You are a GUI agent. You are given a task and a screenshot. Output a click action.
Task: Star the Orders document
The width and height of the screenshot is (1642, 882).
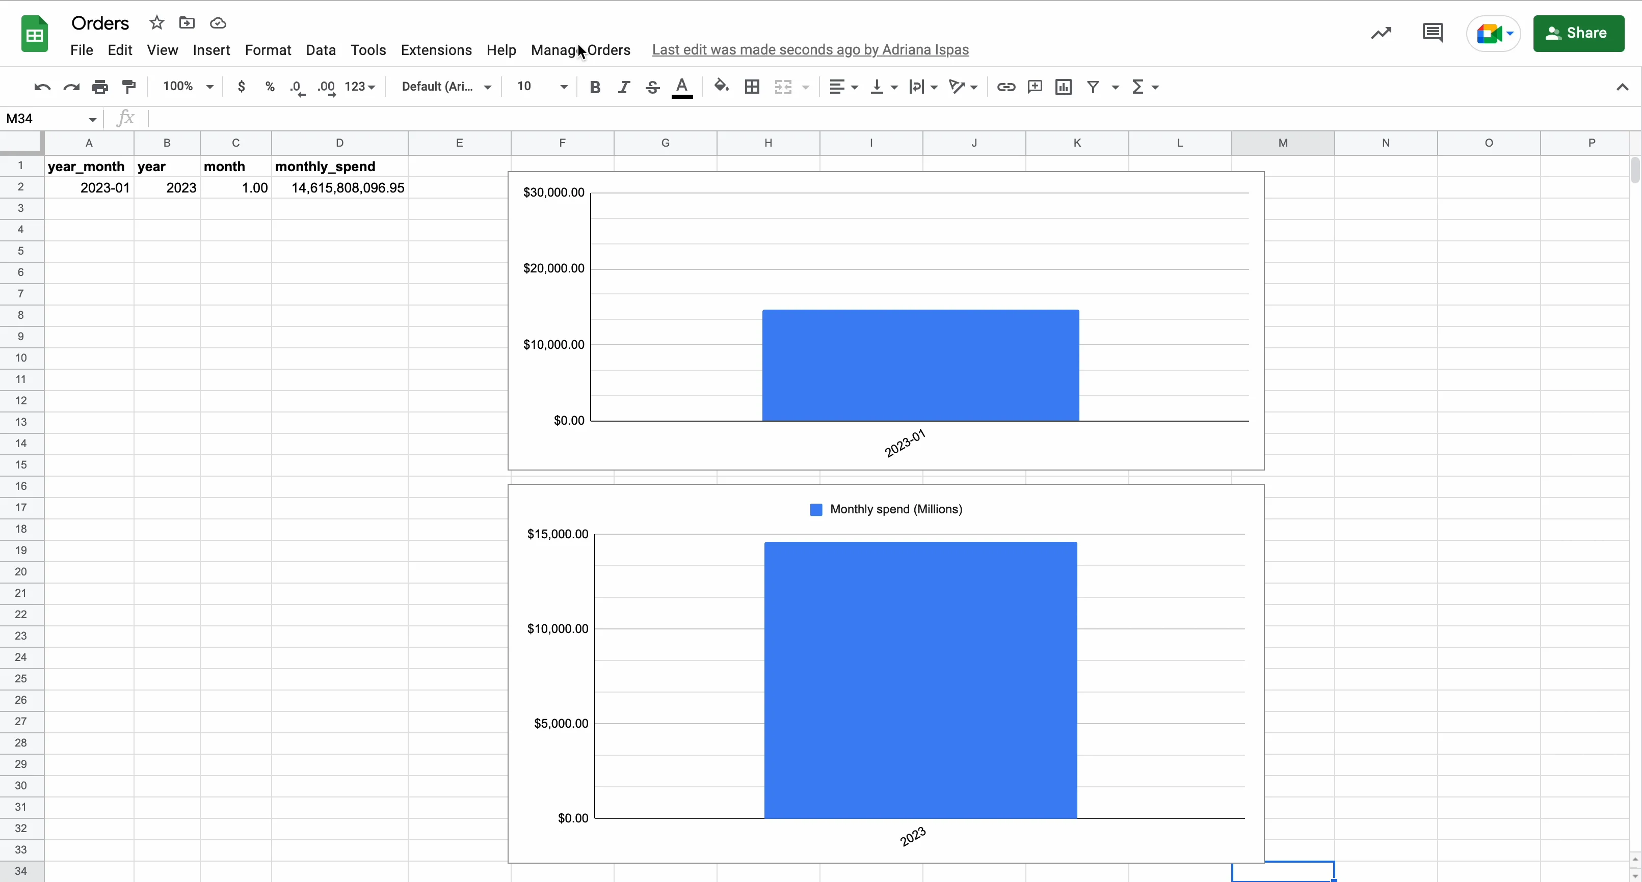coord(157,23)
